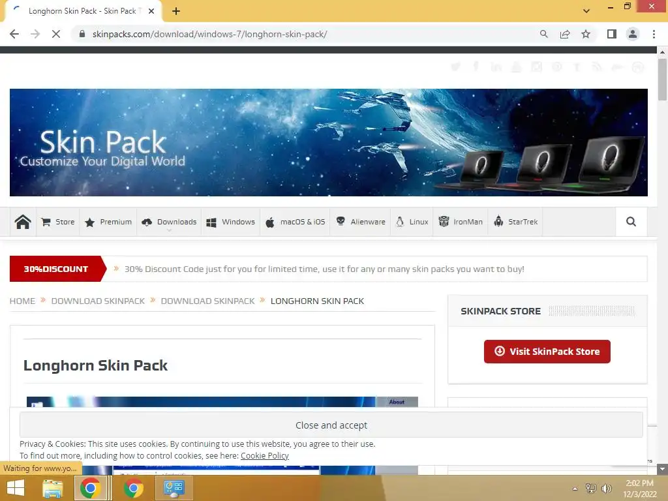Select the 'Waiting for www.yo...' status text
The width and height of the screenshot is (668, 501).
[x=40, y=468]
